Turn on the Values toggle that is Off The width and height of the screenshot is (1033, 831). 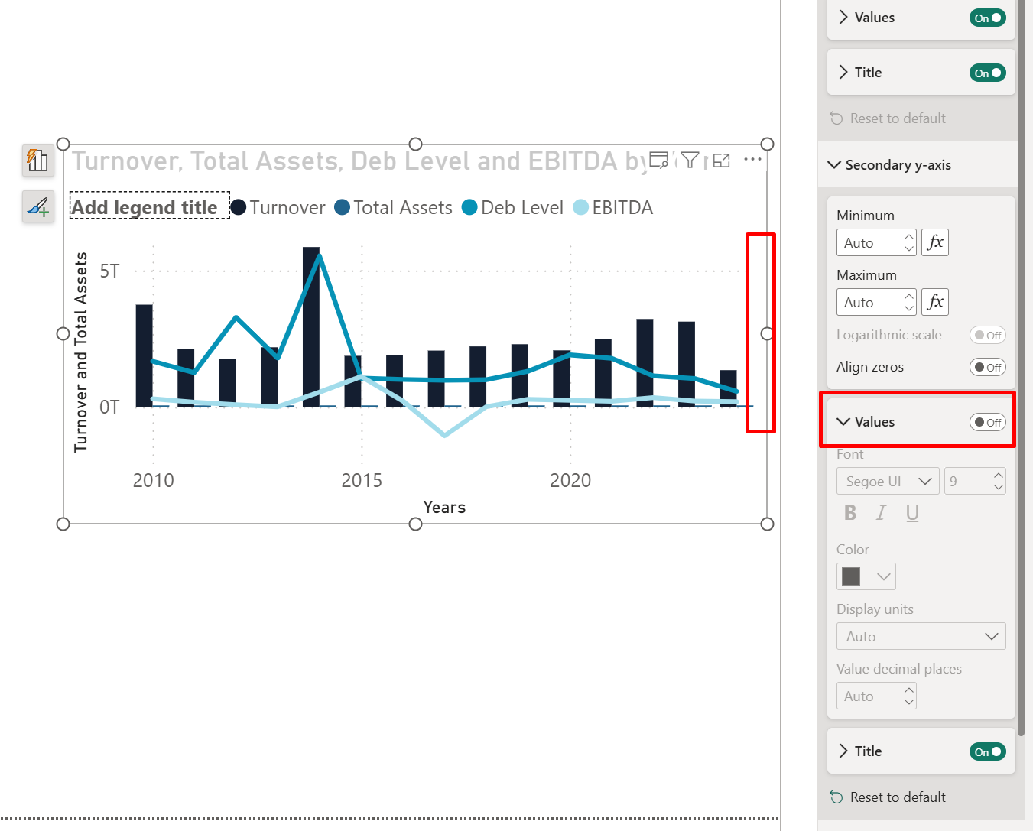(x=988, y=422)
